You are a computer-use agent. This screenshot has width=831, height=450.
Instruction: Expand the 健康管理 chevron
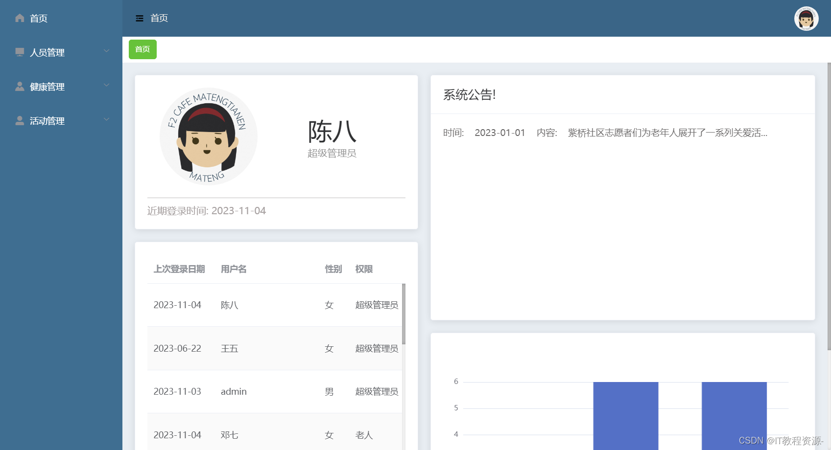click(106, 85)
